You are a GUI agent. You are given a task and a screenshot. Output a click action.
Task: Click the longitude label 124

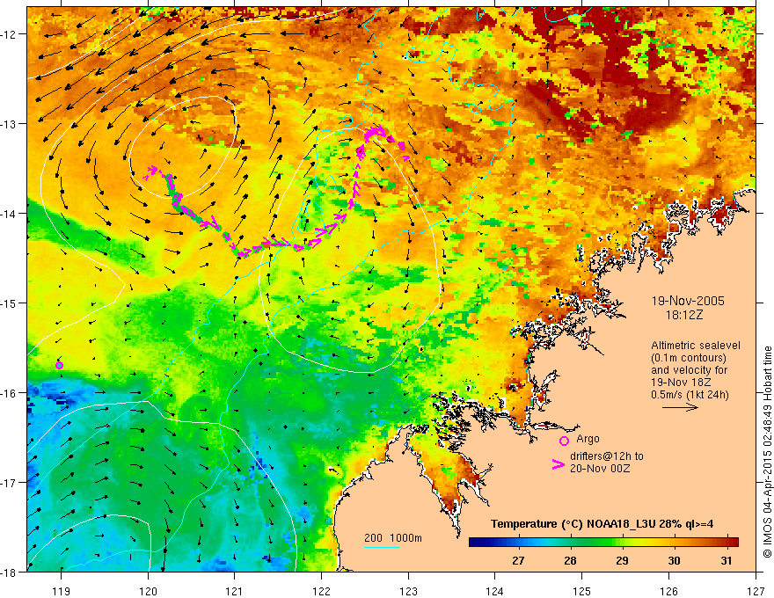(x=495, y=591)
